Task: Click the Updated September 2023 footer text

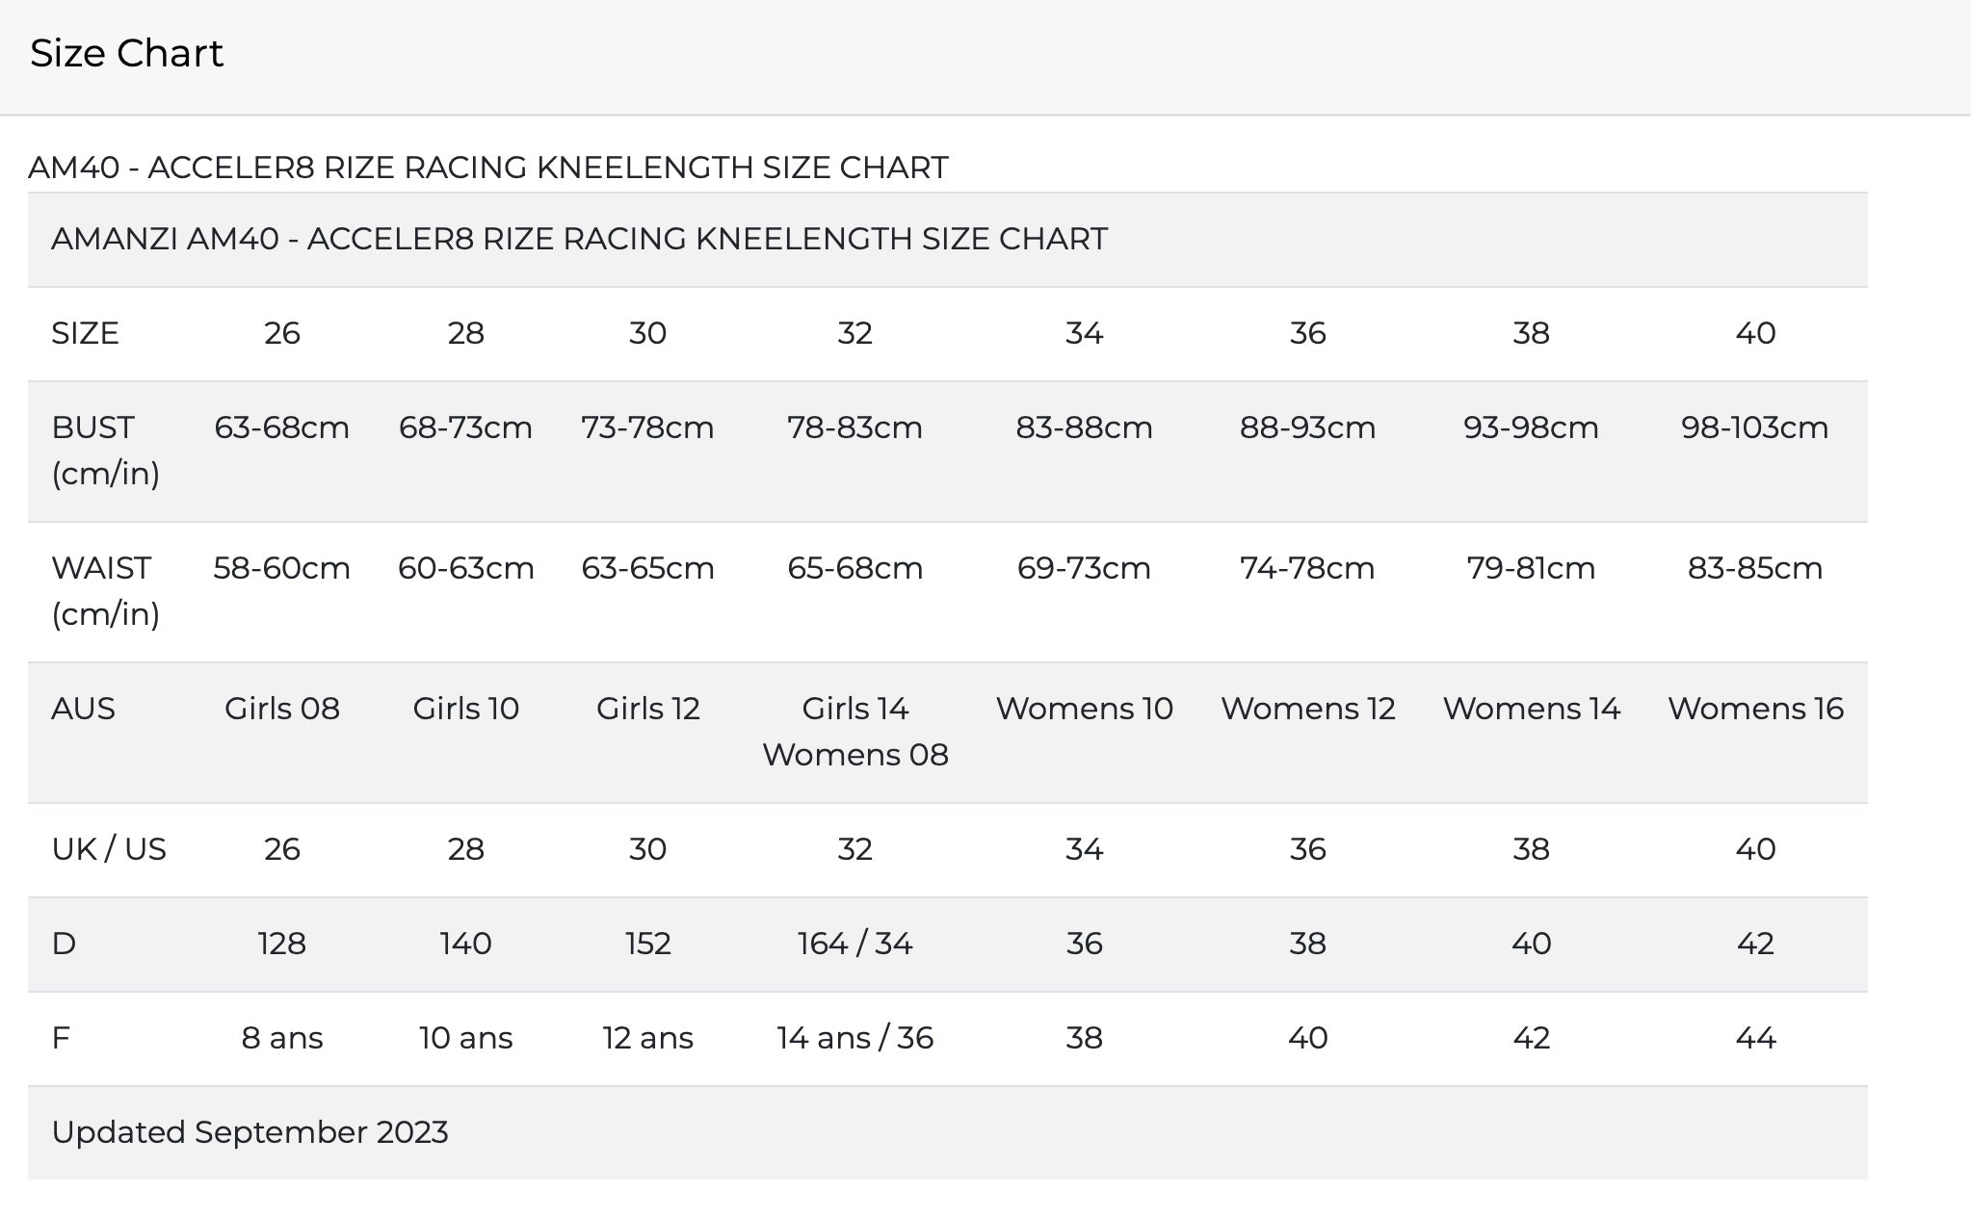Action: (x=252, y=1132)
